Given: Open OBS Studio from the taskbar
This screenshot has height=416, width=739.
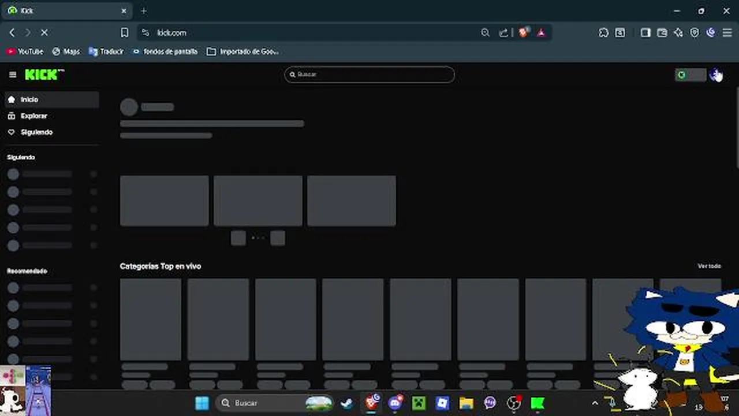Looking at the screenshot, I should tap(513, 403).
